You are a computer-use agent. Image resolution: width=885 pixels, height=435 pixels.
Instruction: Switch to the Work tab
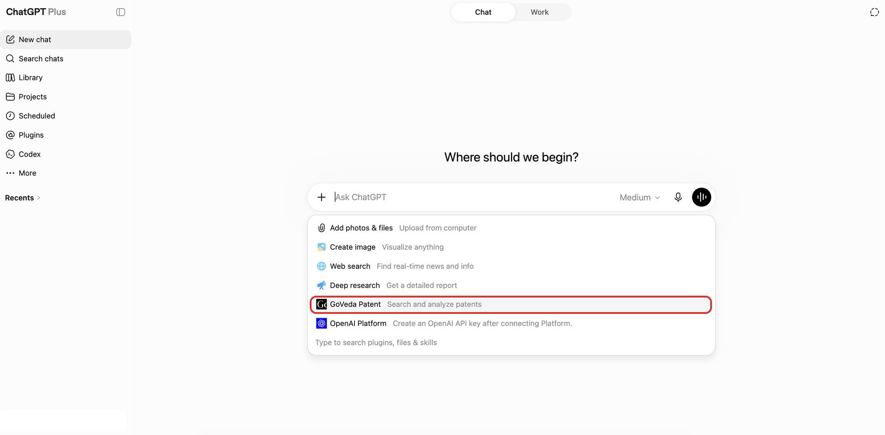[x=539, y=12]
